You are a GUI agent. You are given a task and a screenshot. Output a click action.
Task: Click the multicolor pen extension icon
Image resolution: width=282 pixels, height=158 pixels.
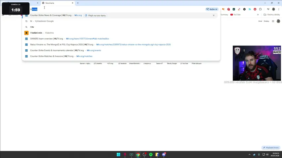(239, 9)
